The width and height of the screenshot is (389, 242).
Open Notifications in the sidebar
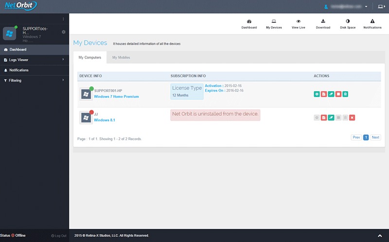tap(35, 70)
